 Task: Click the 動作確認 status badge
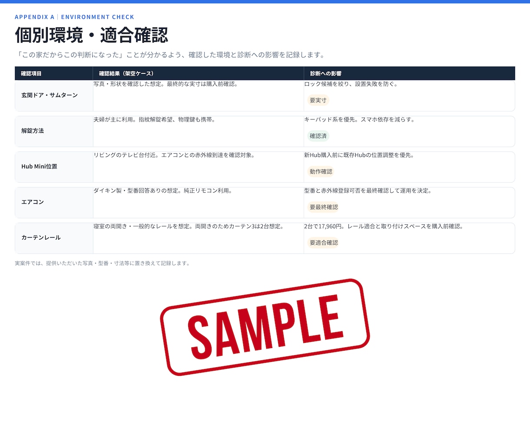321,171
